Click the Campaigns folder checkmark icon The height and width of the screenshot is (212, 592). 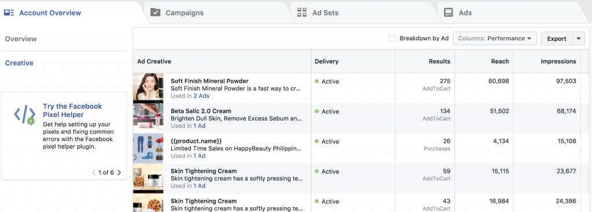pyautogui.click(x=155, y=13)
